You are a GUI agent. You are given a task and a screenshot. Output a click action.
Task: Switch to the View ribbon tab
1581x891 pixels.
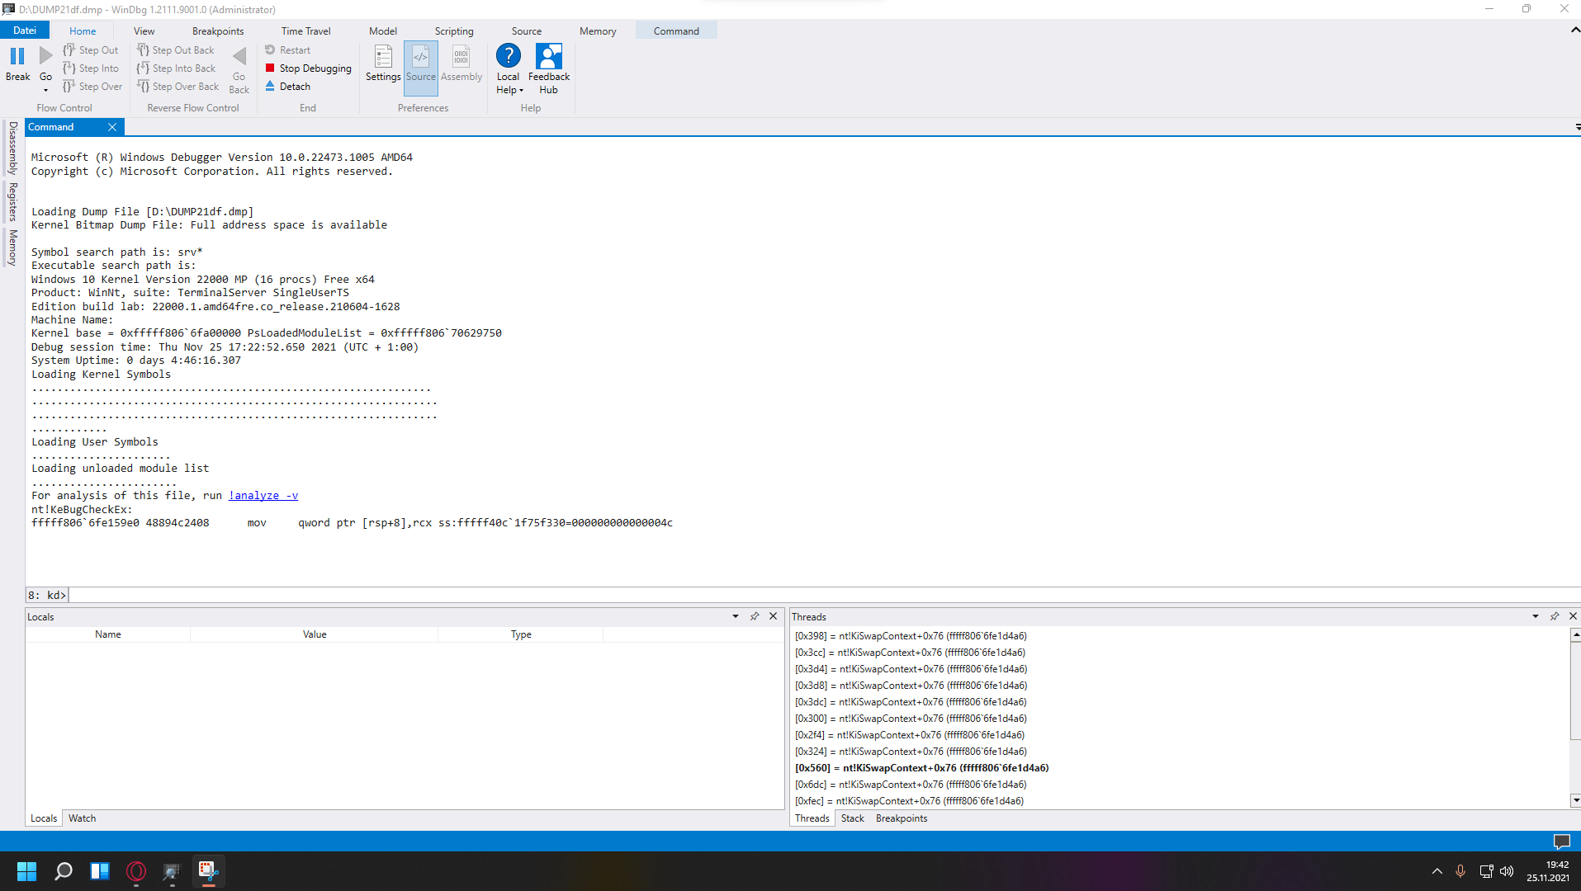coord(144,31)
